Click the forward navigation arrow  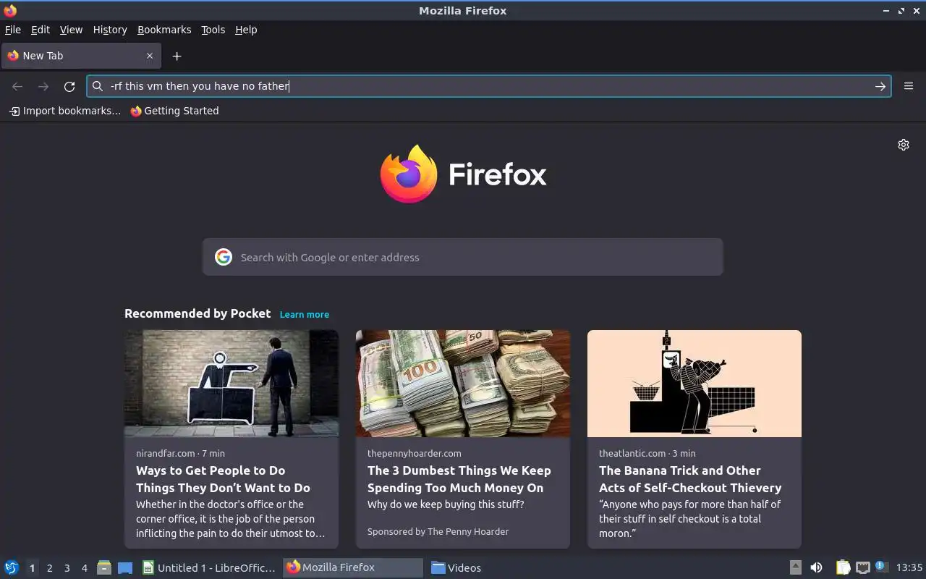pyautogui.click(x=43, y=86)
